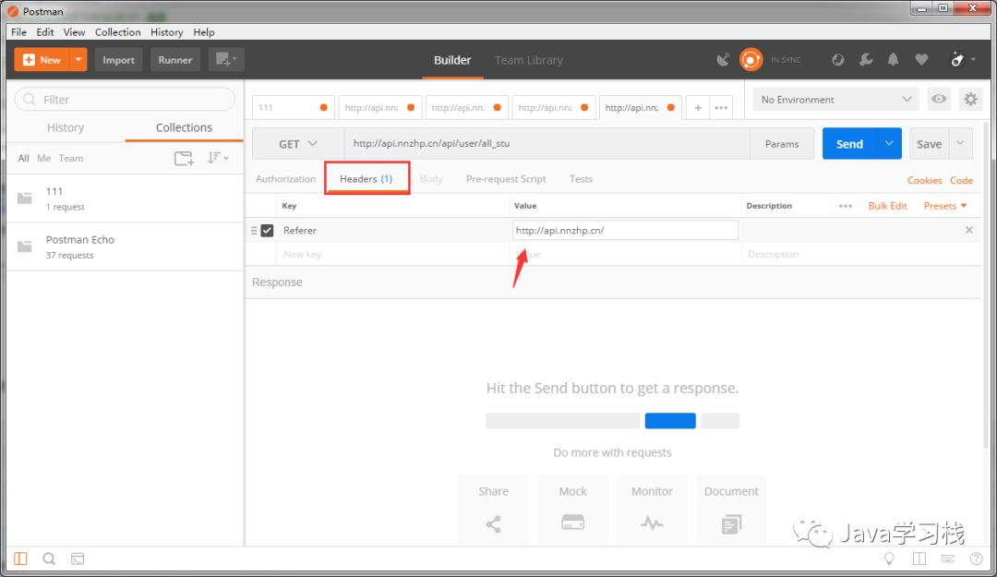
Task: Click the globe browse icon in header
Action: coord(837,60)
